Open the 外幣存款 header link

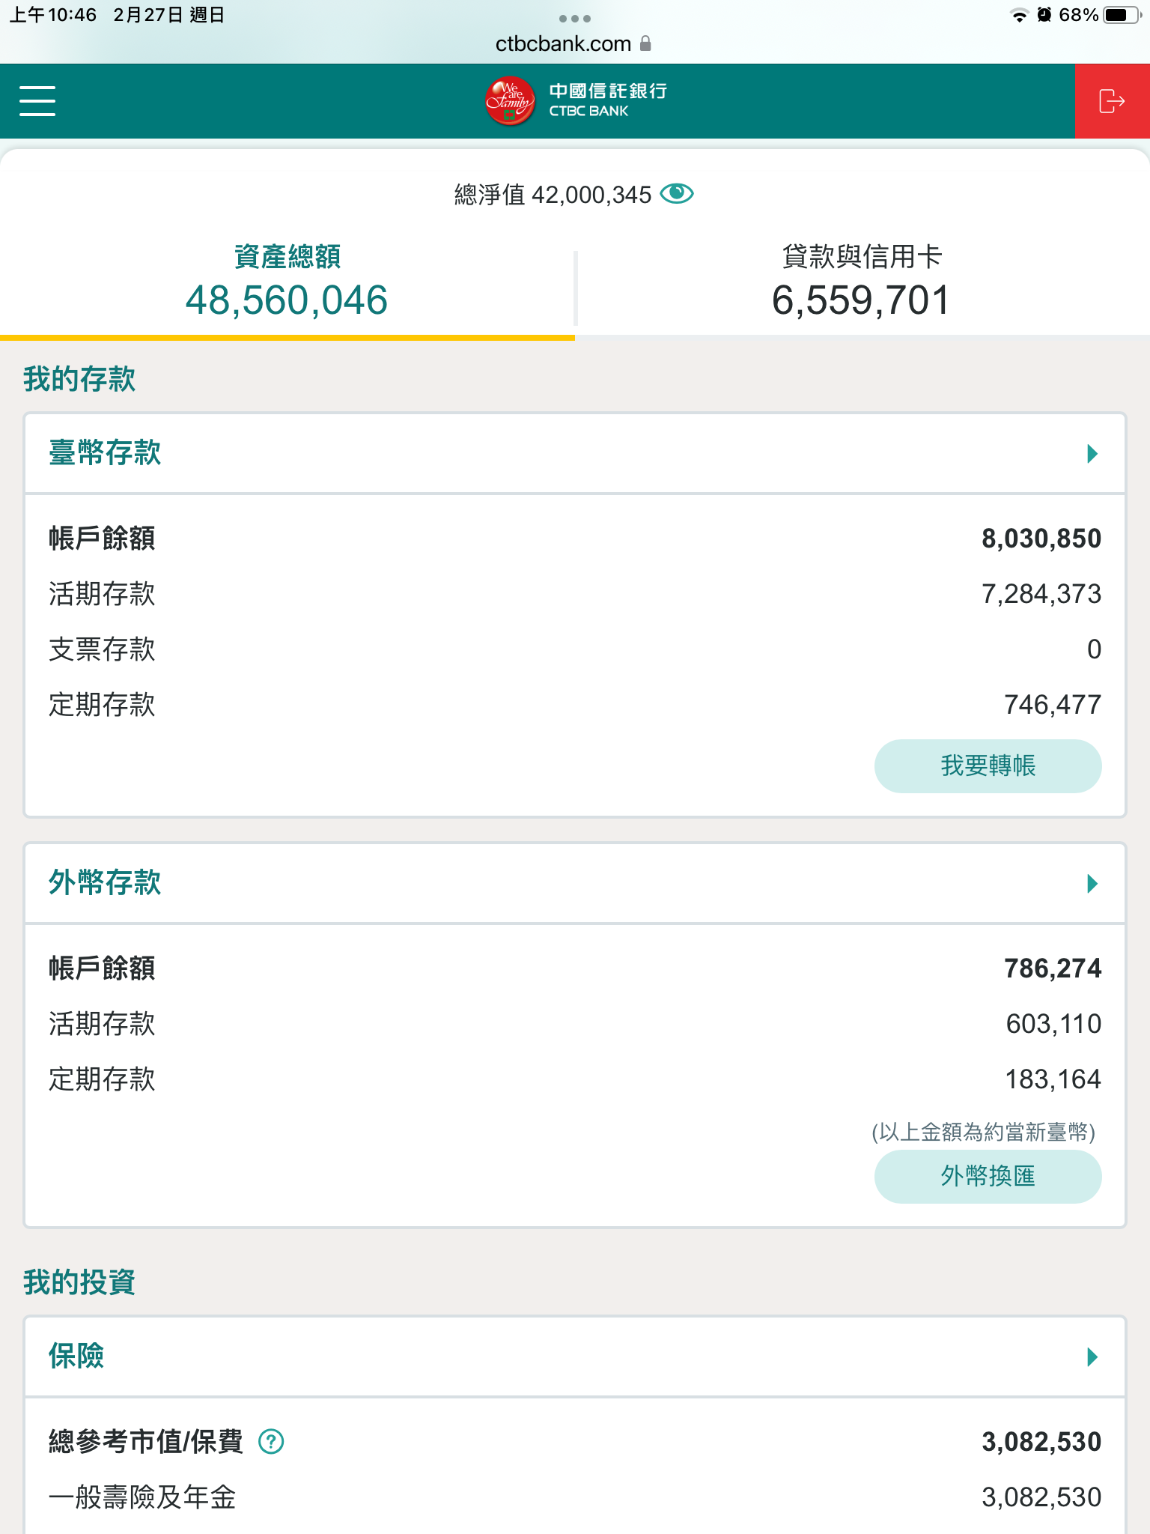105,883
